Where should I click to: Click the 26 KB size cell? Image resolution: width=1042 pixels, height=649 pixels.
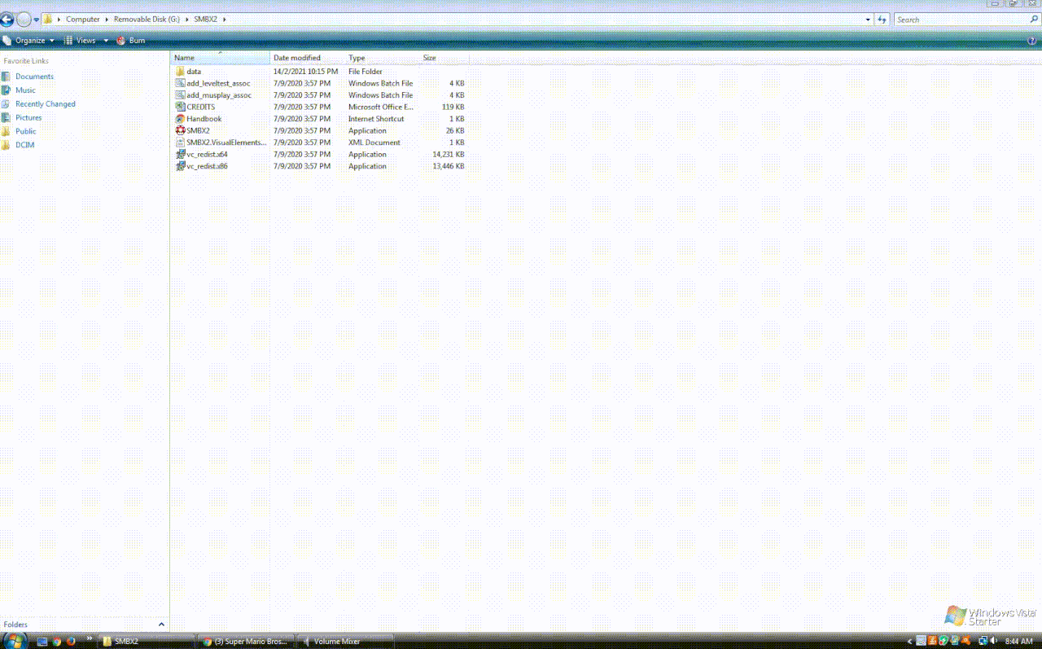tap(455, 130)
